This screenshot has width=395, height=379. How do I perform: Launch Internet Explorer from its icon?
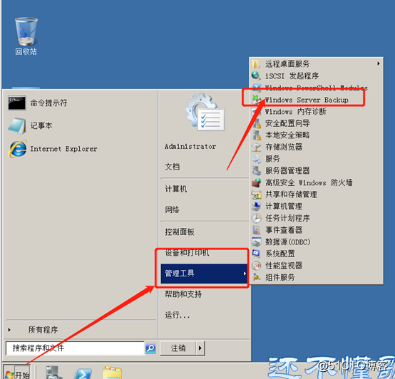point(18,149)
